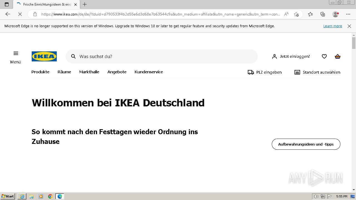Click the site lock info icon
The height and width of the screenshot is (200, 356).
tap(35, 14)
